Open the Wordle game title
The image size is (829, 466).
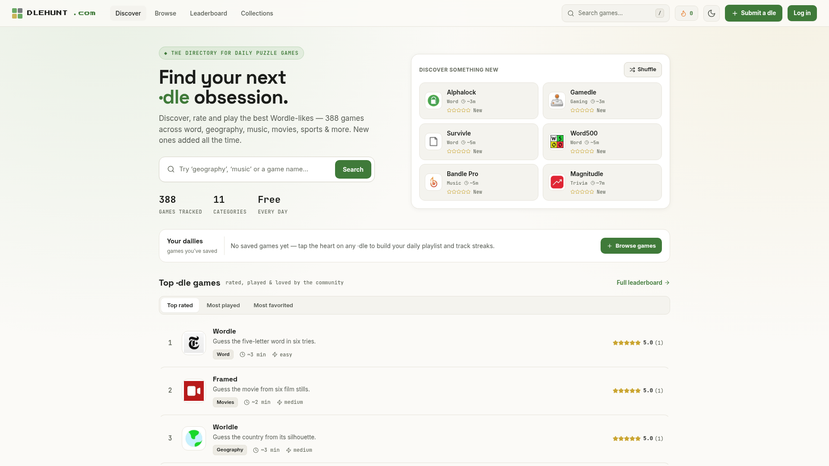click(x=225, y=331)
